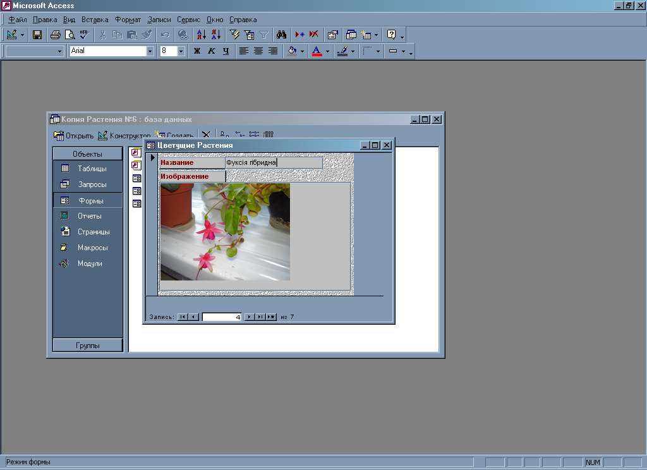Sort records ascending with А-Я icon
647x470 pixels.
point(202,35)
